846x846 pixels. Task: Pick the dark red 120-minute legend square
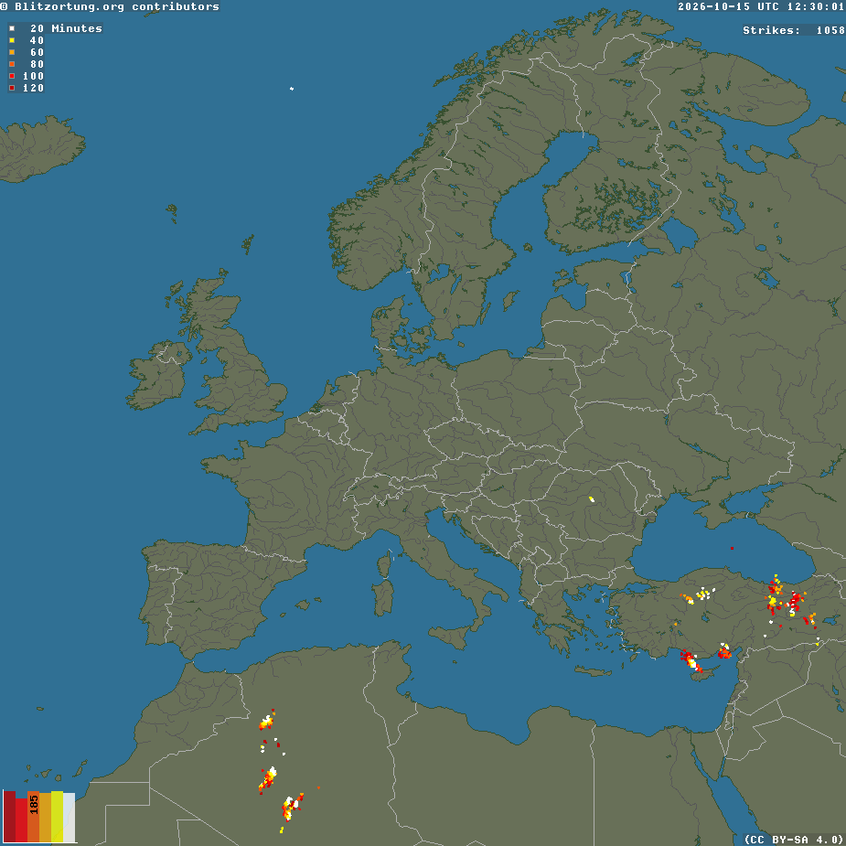pos(12,88)
